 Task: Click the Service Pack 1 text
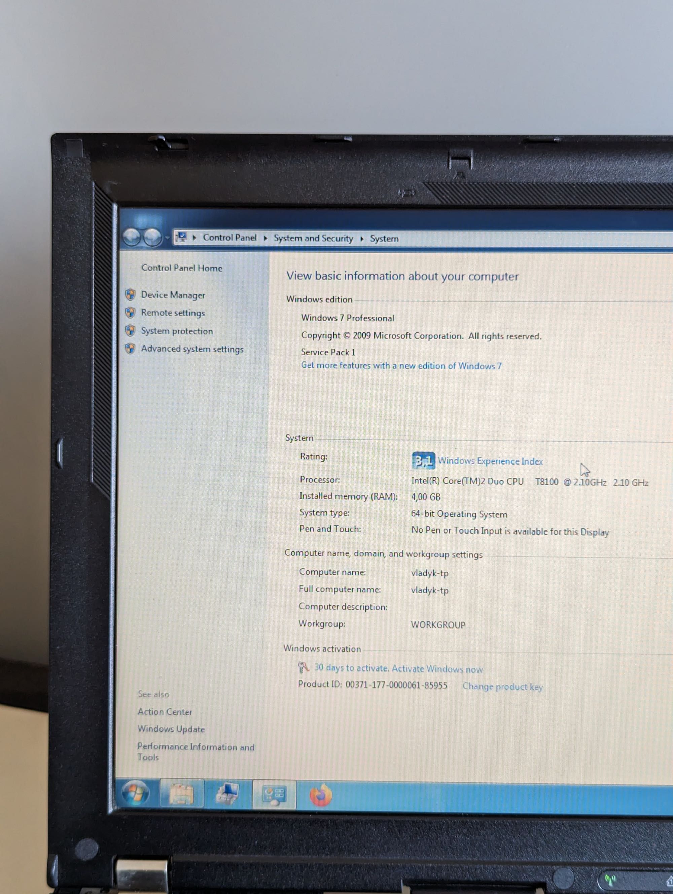(x=328, y=352)
